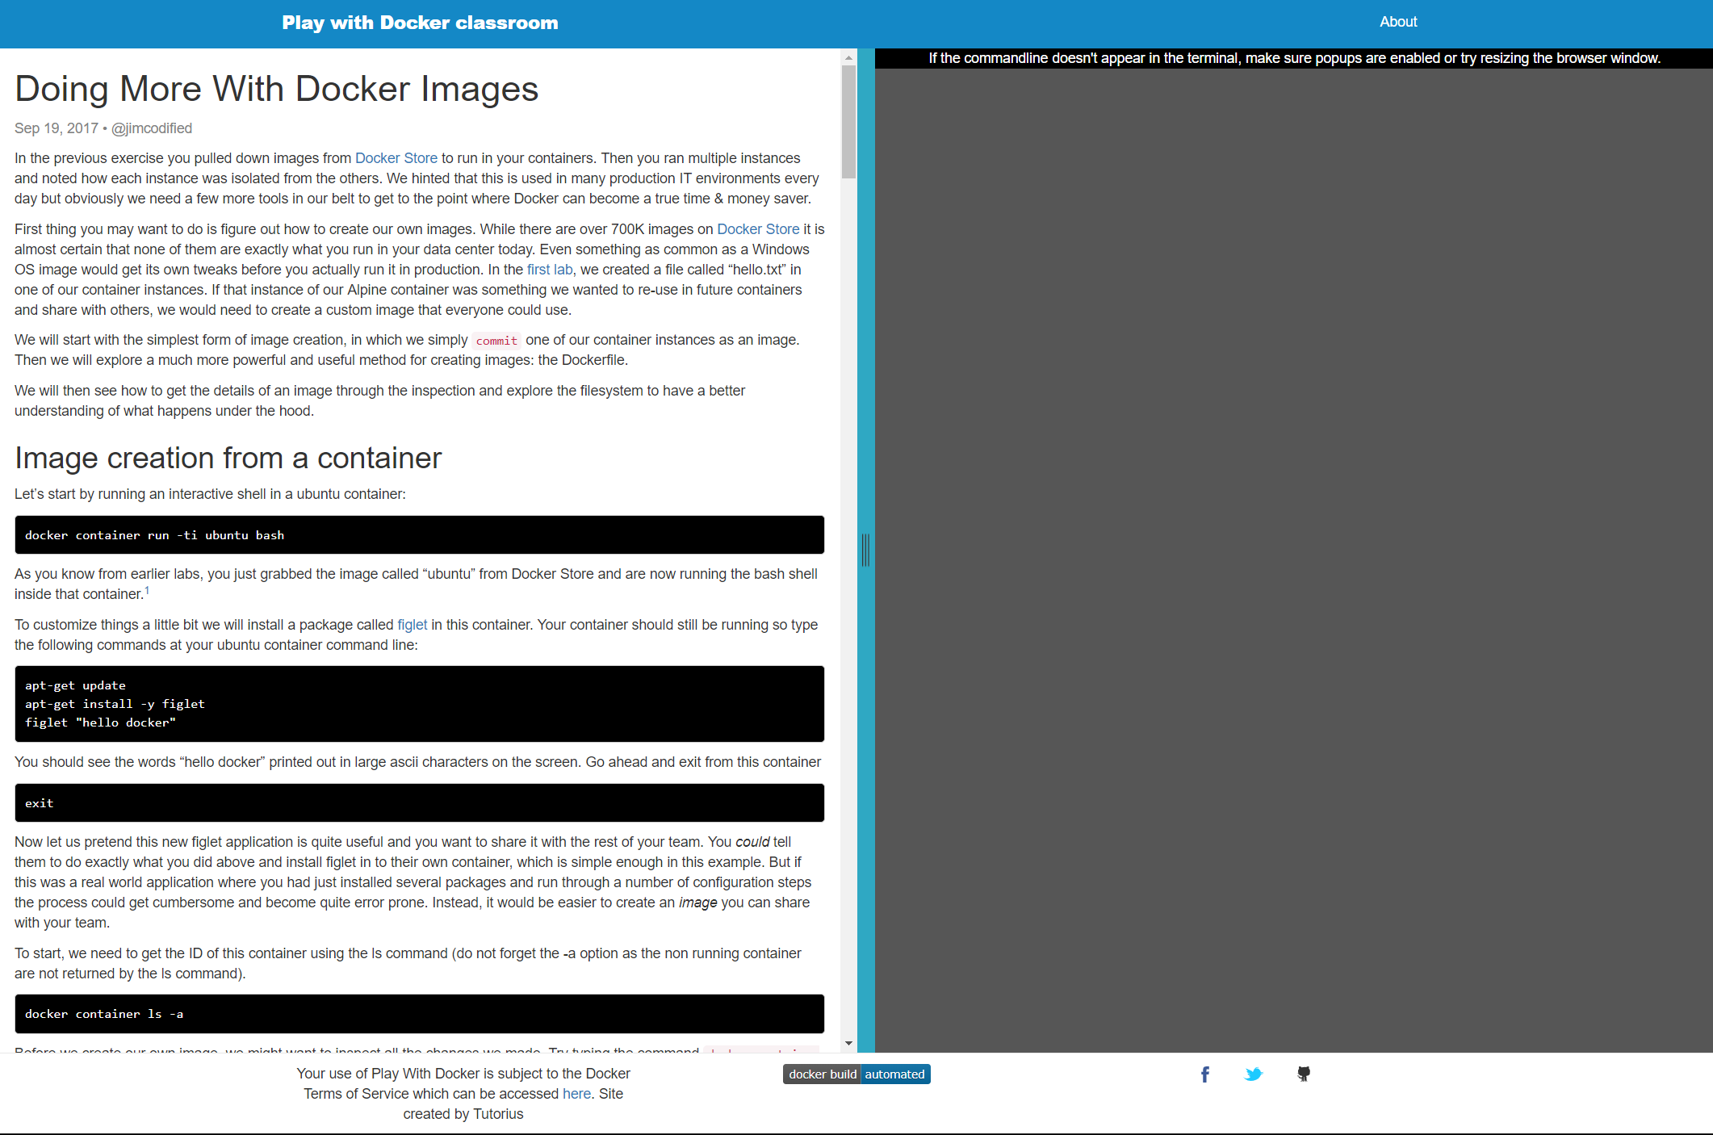
Task: Open Terms of Service 'here' link
Action: coord(576,1094)
